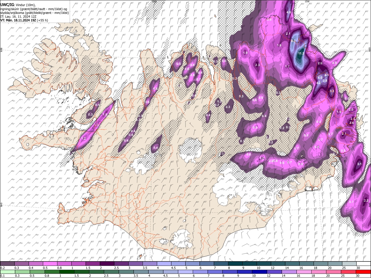
Task: Click lower legend pale green swatch 0.1 to 0.3
Action: (7, 272)
